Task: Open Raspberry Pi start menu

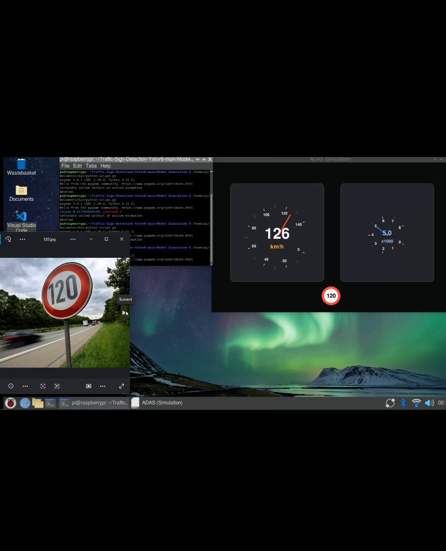Action: click(10, 403)
